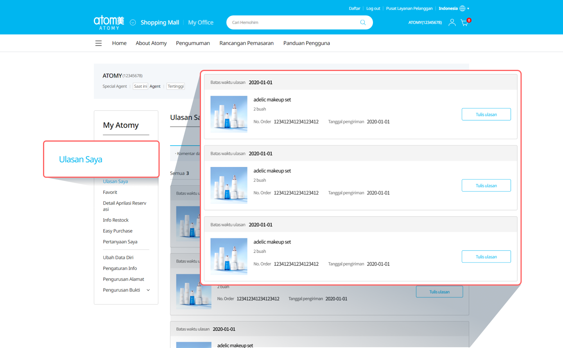Click the Atomy logo in the header
The width and height of the screenshot is (563, 348).
tap(109, 22)
